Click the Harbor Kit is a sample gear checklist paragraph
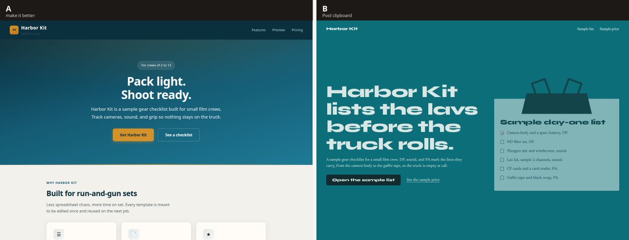The width and height of the screenshot is (629, 240). 156,113
